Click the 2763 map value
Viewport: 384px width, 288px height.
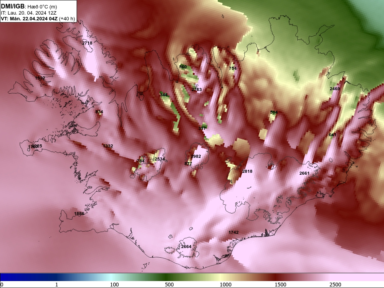[x=197, y=89]
